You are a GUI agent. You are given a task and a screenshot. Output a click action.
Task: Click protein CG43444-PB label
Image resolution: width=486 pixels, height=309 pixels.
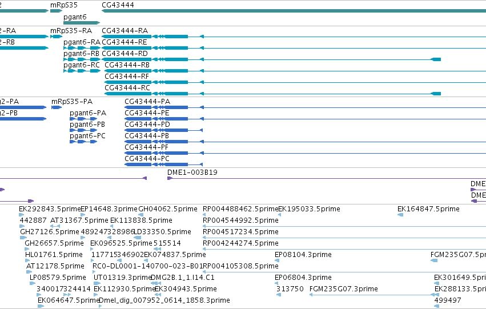tap(147, 136)
